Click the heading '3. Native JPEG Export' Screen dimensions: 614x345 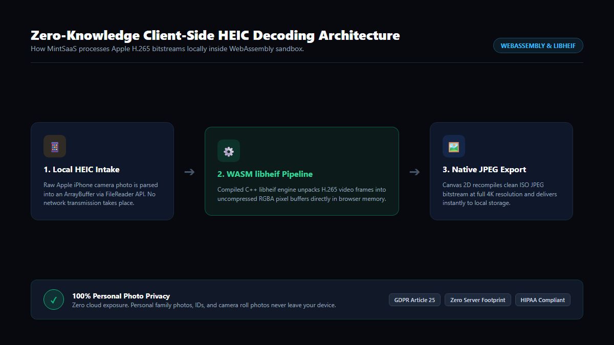coord(484,169)
